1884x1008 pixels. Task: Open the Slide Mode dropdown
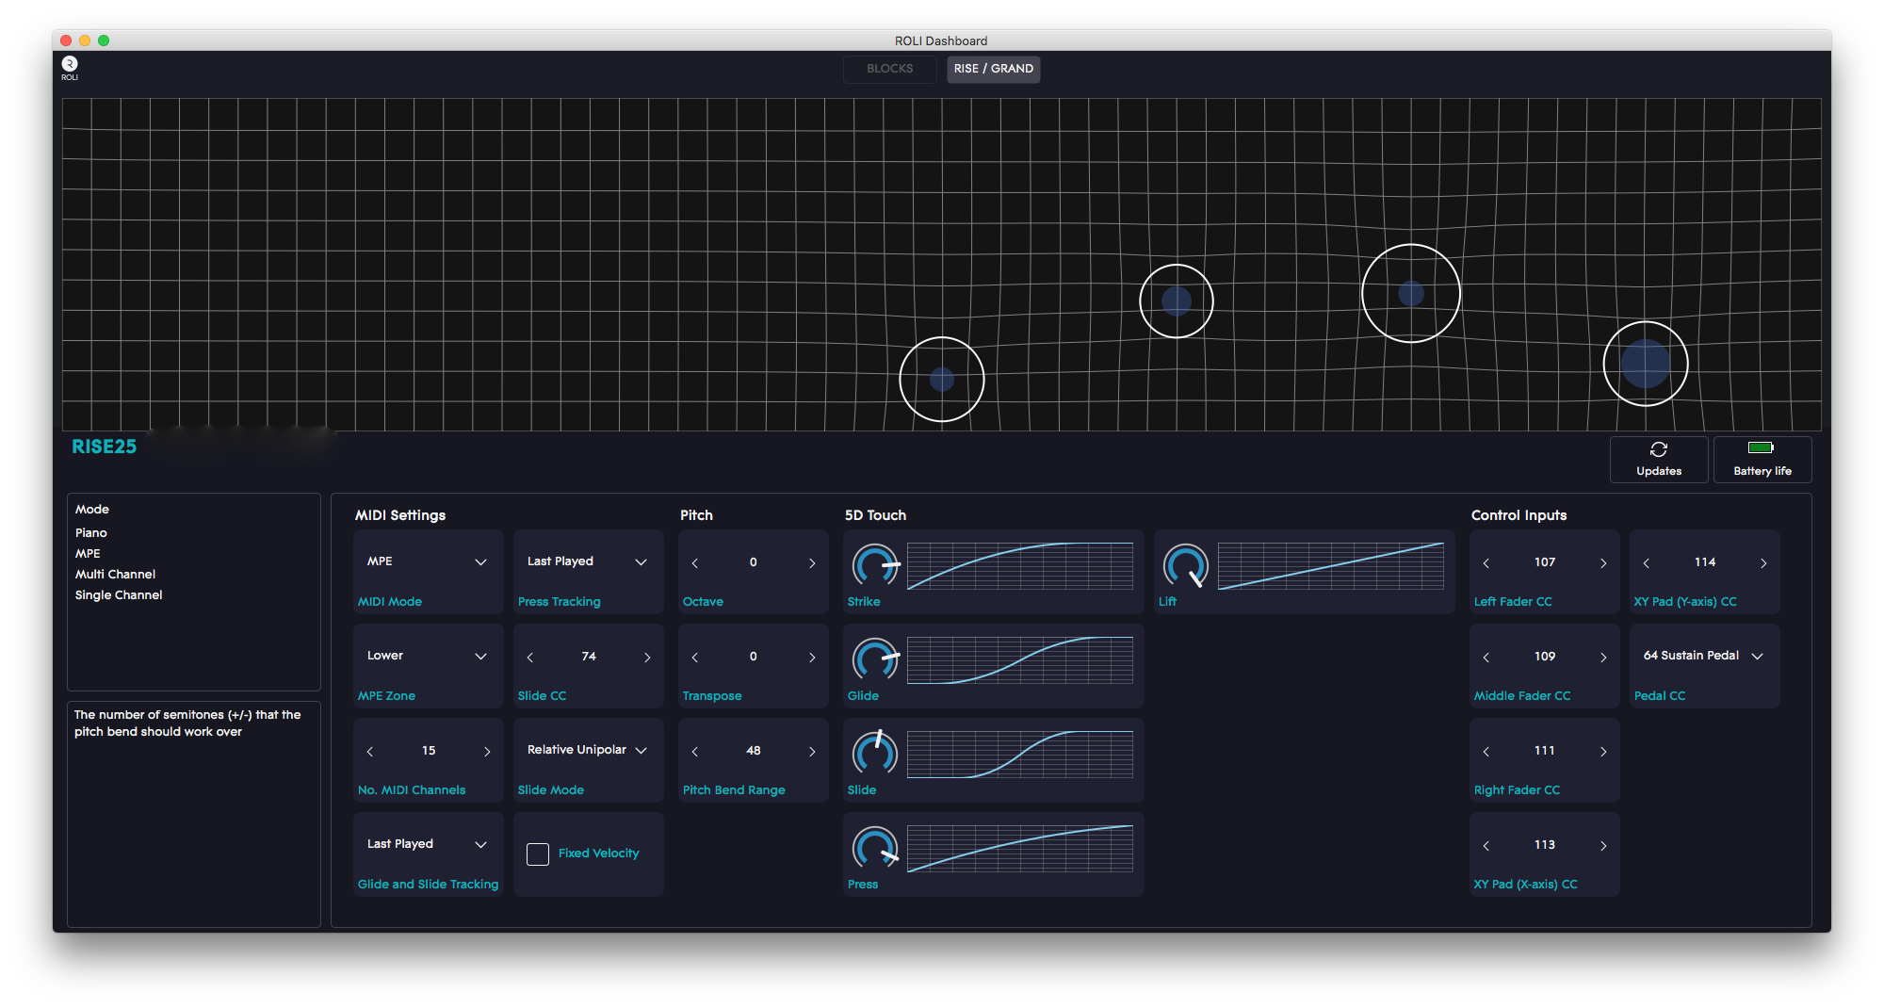coord(588,750)
